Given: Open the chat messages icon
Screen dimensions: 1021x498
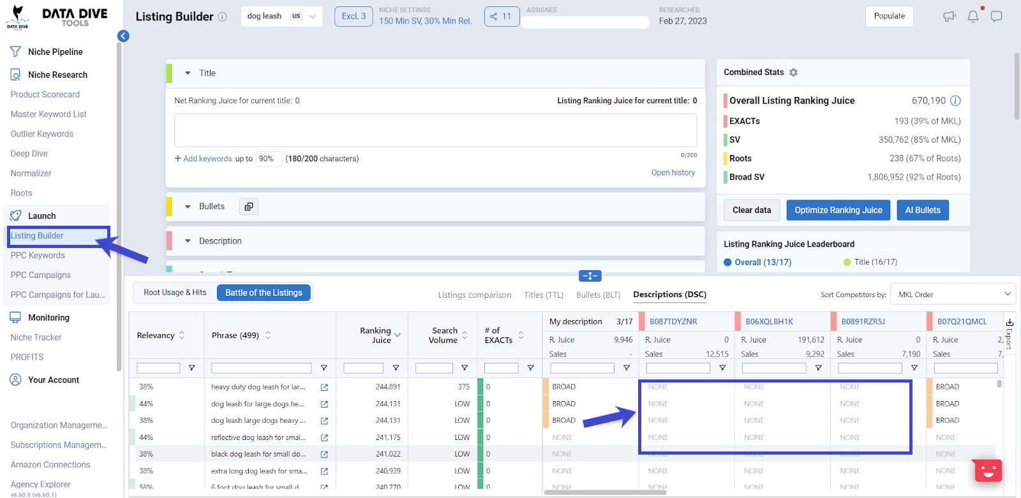Looking at the screenshot, I should (996, 17).
